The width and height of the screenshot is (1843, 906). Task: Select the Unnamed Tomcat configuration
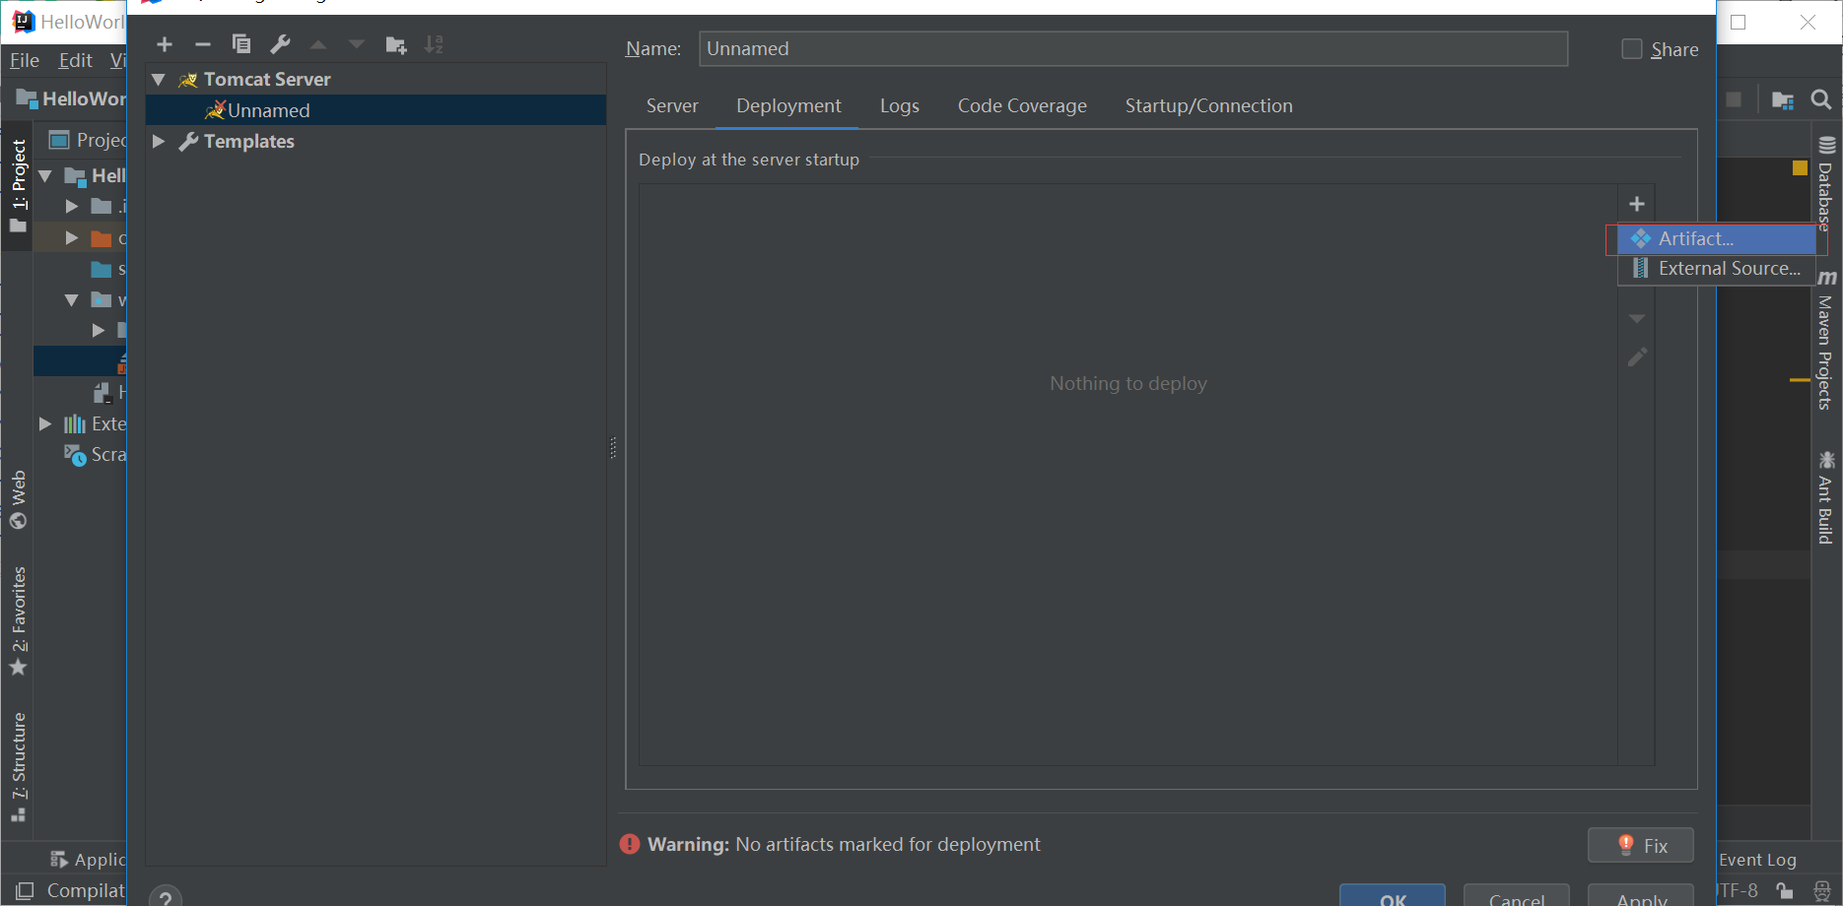[x=375, y=110]
